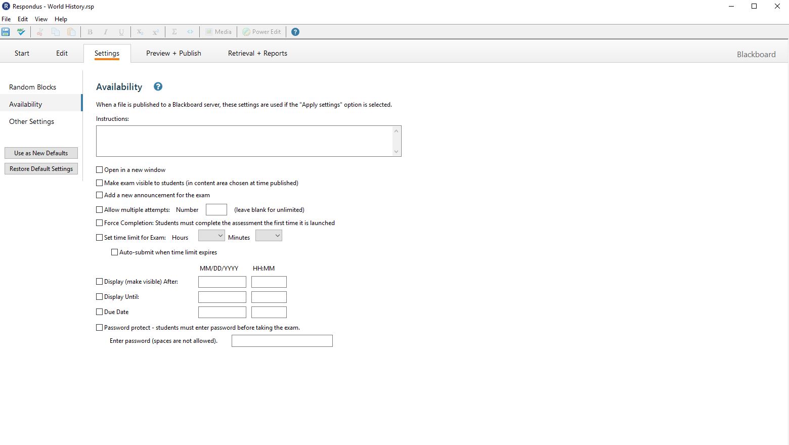This screenshot has height=445, width=789.
Task: Click the Save icon in the toolbar
Action: coord(6,32)
